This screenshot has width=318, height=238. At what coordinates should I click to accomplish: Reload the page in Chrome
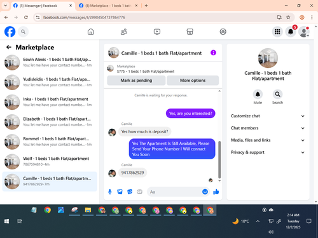[26, 17]
